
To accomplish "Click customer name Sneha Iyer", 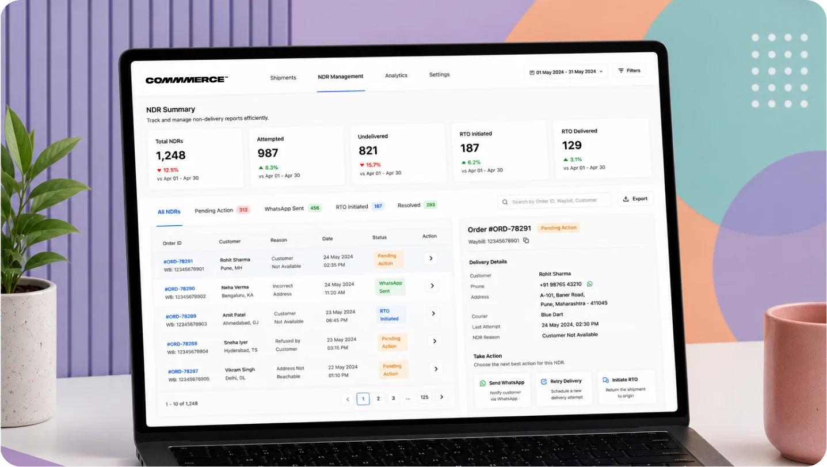I will pos(236,342).
